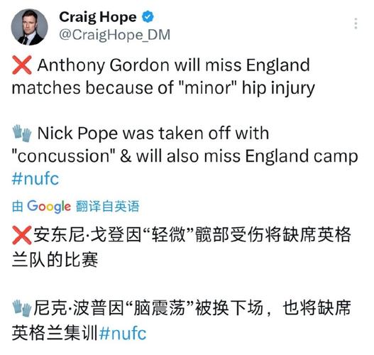This screenshot has width=374, height=355.
Task: Open Craig Hope's profile avatar photo
Action: (x=29, y=27)
